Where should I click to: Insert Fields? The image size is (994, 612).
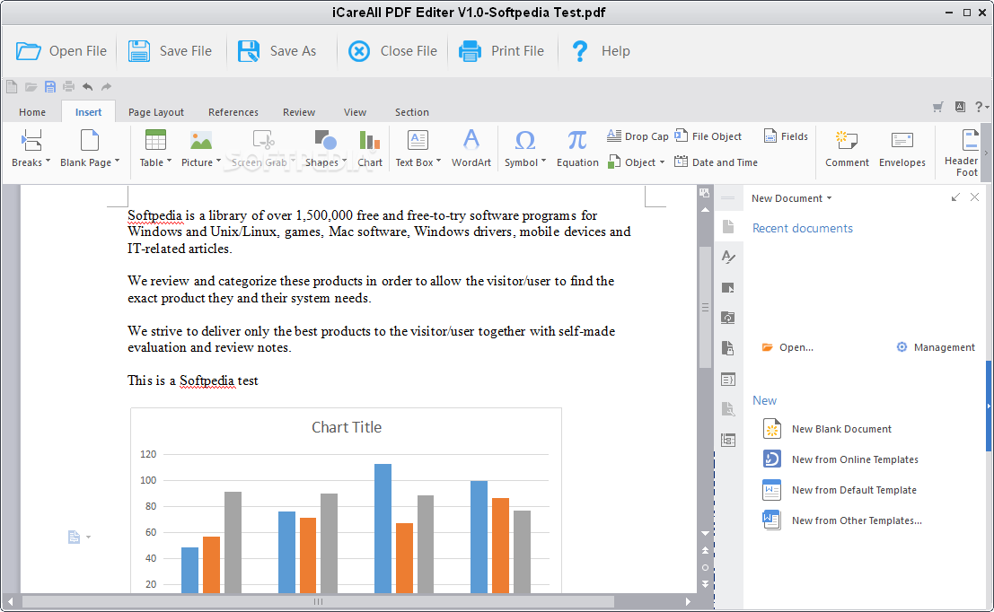click(786, 136)
